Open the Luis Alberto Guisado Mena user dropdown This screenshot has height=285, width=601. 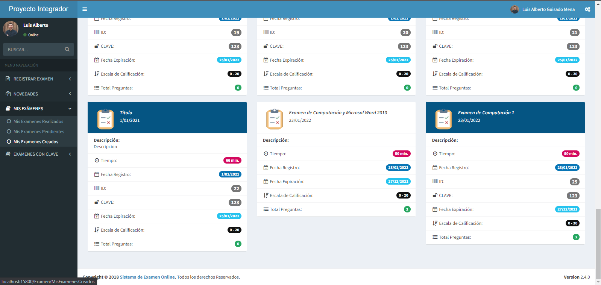[x=543, y=9]
